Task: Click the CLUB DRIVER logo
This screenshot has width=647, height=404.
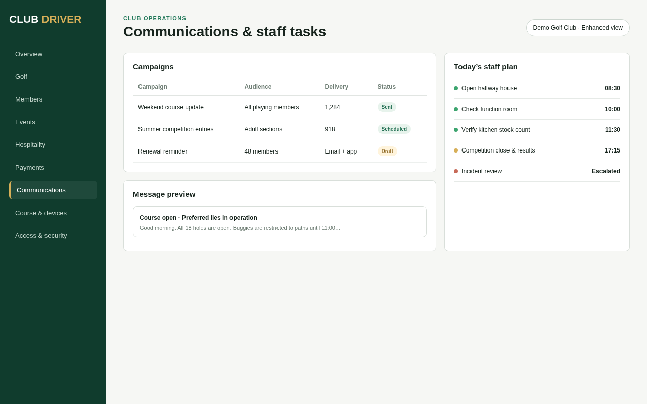Action: pyautogui.click(x=45, y=19)
